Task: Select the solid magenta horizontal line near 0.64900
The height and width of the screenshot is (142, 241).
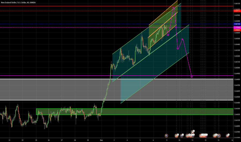Action: 52,76
